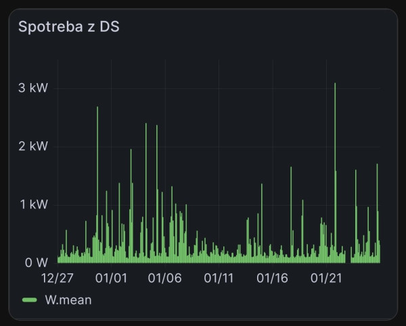
Task: Click the 01/21 date axis label
Action: [x=326, y=279]
